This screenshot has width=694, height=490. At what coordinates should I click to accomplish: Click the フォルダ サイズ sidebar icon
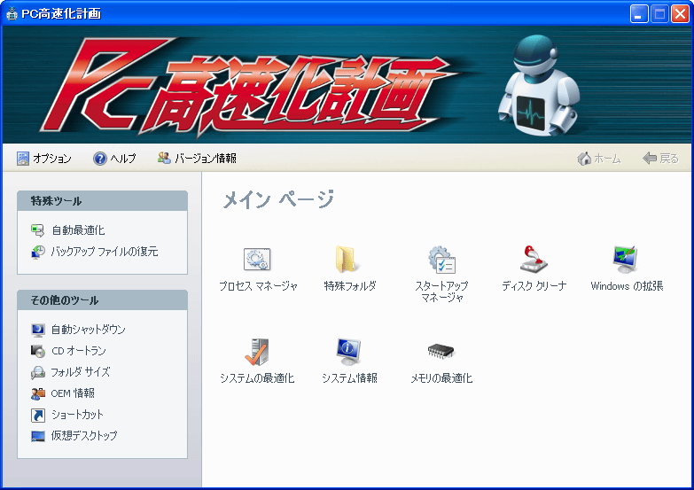(37, 372)
